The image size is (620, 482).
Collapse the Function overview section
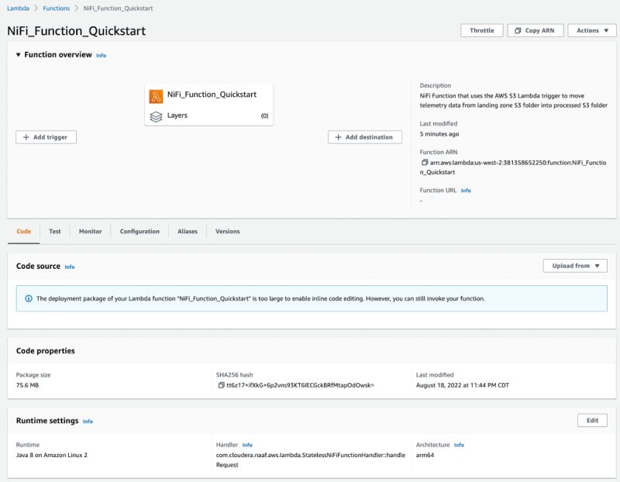click(19, 55)
